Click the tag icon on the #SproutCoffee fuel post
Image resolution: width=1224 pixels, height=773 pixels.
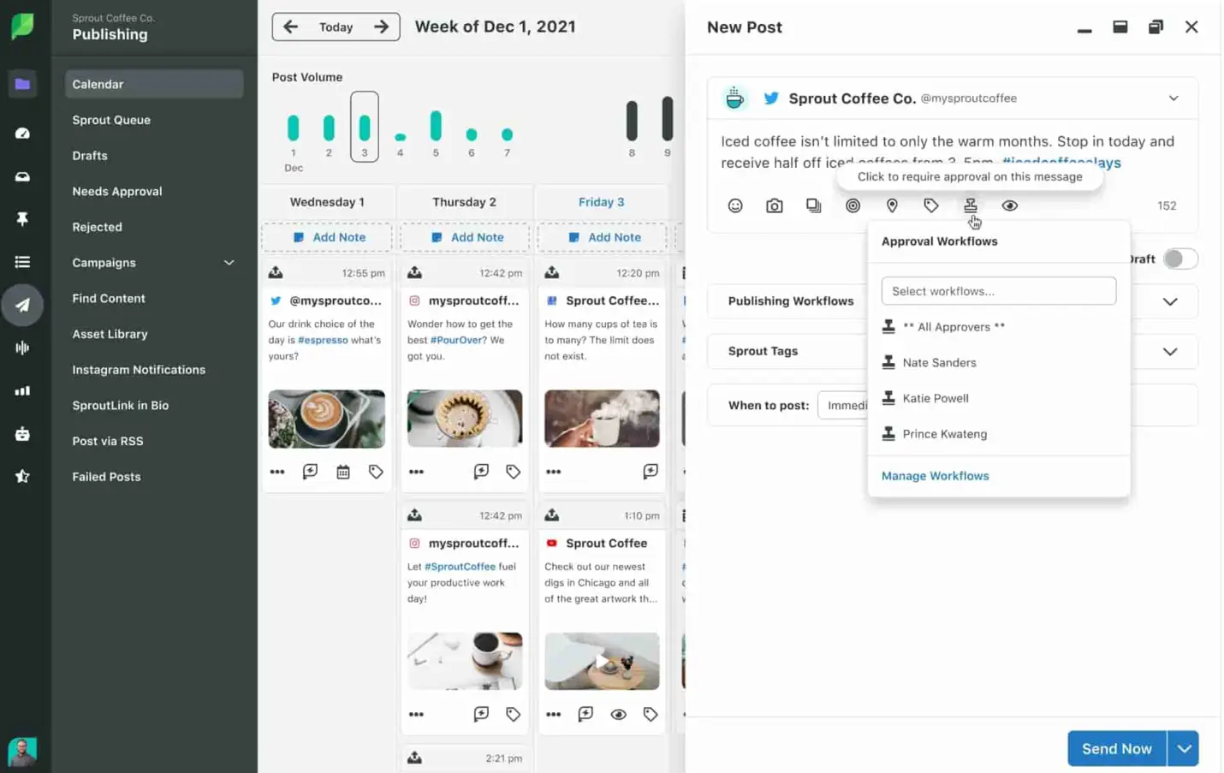(514, 714)
